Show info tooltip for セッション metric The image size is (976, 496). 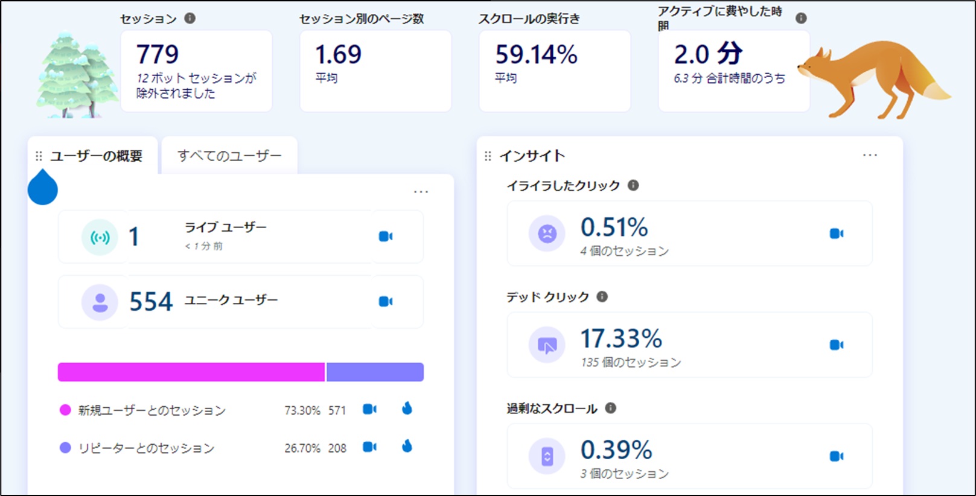[190, 18]
